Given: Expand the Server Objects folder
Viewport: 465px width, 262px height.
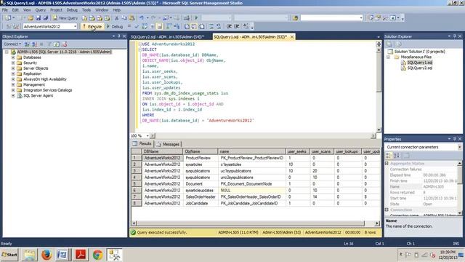Looking at the screenshot, I should (x=13, y=68).
